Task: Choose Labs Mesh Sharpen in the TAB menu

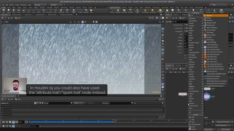Action: click(x=216, y=54)
